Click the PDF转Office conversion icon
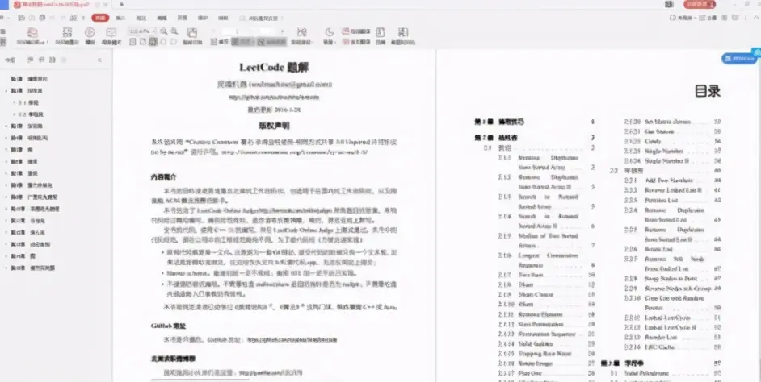The image size is (761, 382). pos(32,33)
